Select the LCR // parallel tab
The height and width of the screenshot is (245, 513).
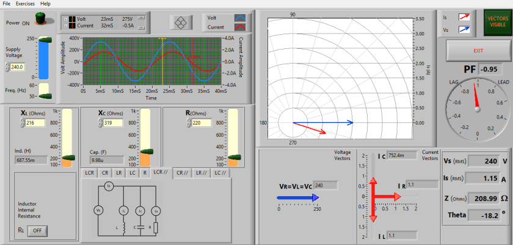click(160, 172)
